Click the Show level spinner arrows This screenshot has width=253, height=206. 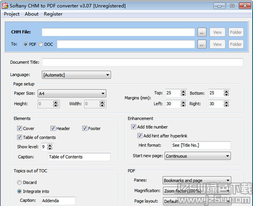pos(50,147)
